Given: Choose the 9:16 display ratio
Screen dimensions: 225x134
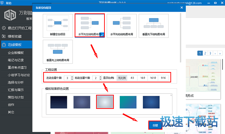Looking at the screenshot, I should pos(163,78).
